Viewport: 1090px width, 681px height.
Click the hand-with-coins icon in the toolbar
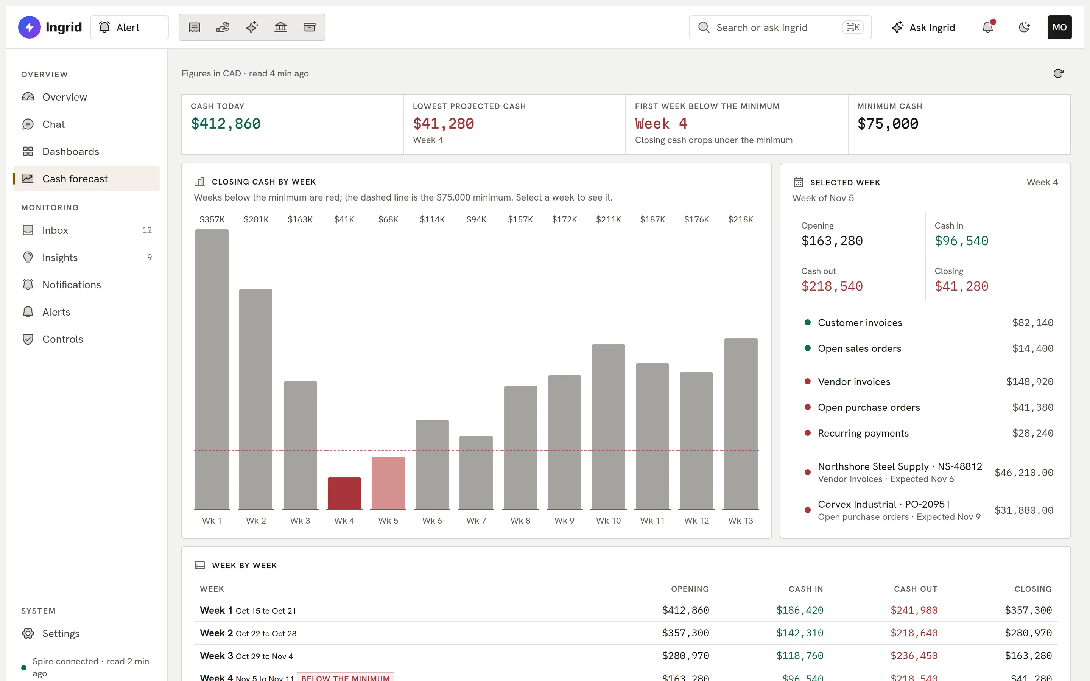(223, 28)
